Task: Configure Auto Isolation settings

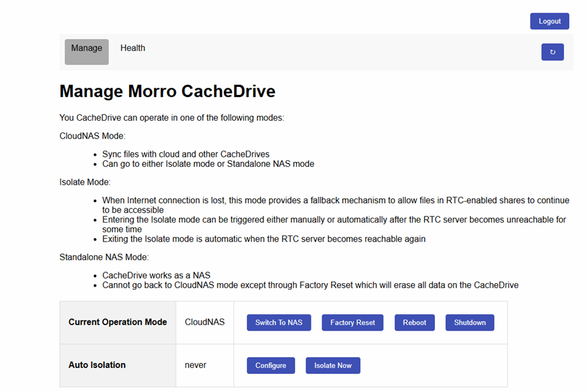Action: pyautogui.click(x=271, y=365)
